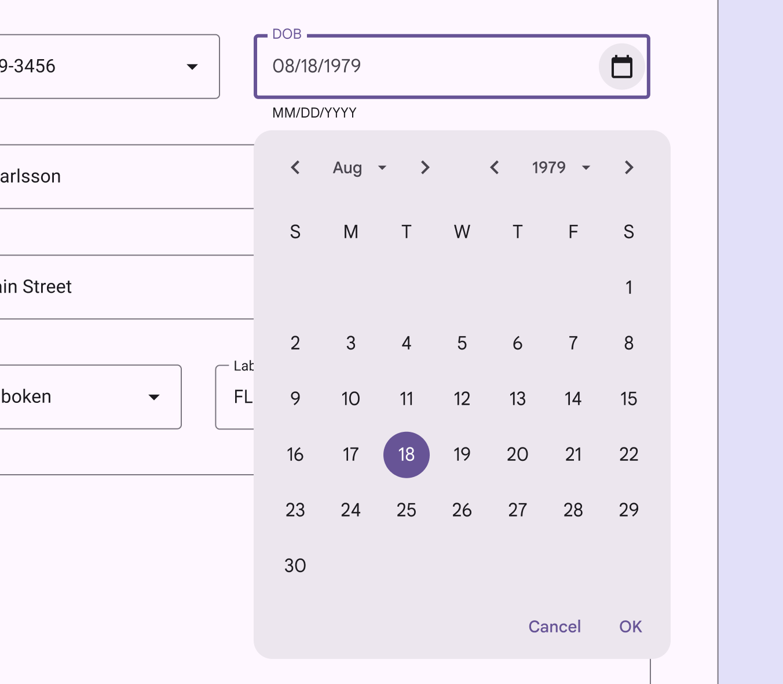This screenshot has width=783, height=684.
Task: Pick day 12 in the date picker
Action: click(x=462, y=399)
